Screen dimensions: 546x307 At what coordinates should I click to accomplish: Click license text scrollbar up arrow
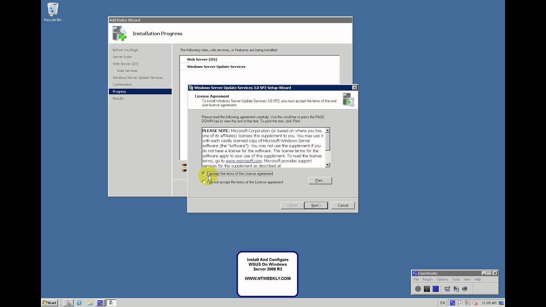328,130
